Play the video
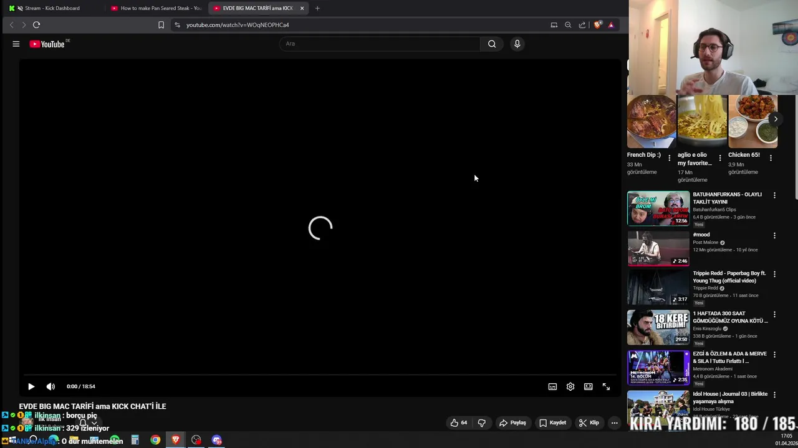The image size is (798, 448). [x=31, y=386]
